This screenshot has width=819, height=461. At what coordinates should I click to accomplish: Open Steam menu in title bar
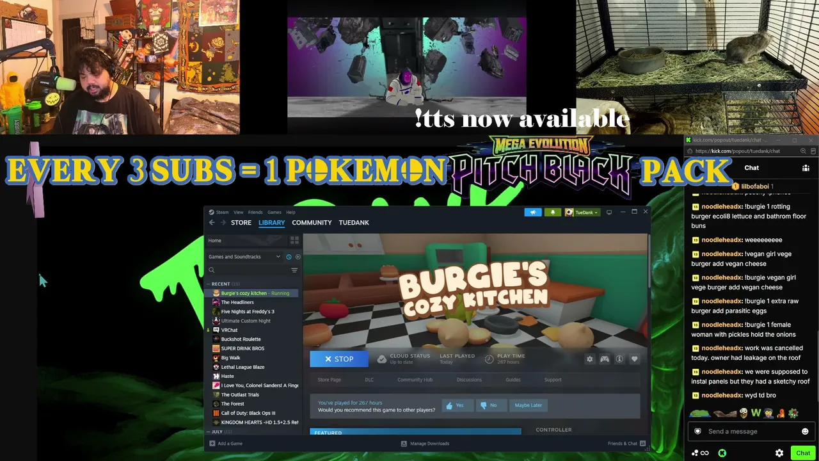[223, 212]
